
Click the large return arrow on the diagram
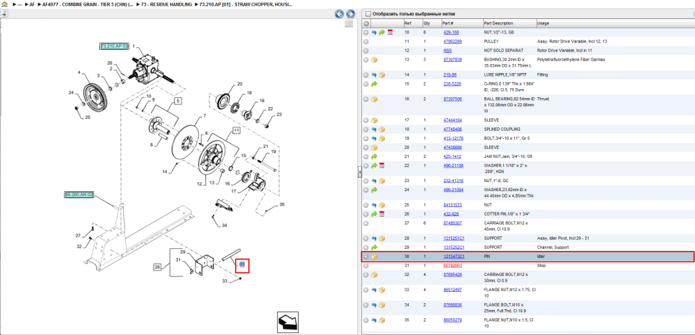pos(288,322)
